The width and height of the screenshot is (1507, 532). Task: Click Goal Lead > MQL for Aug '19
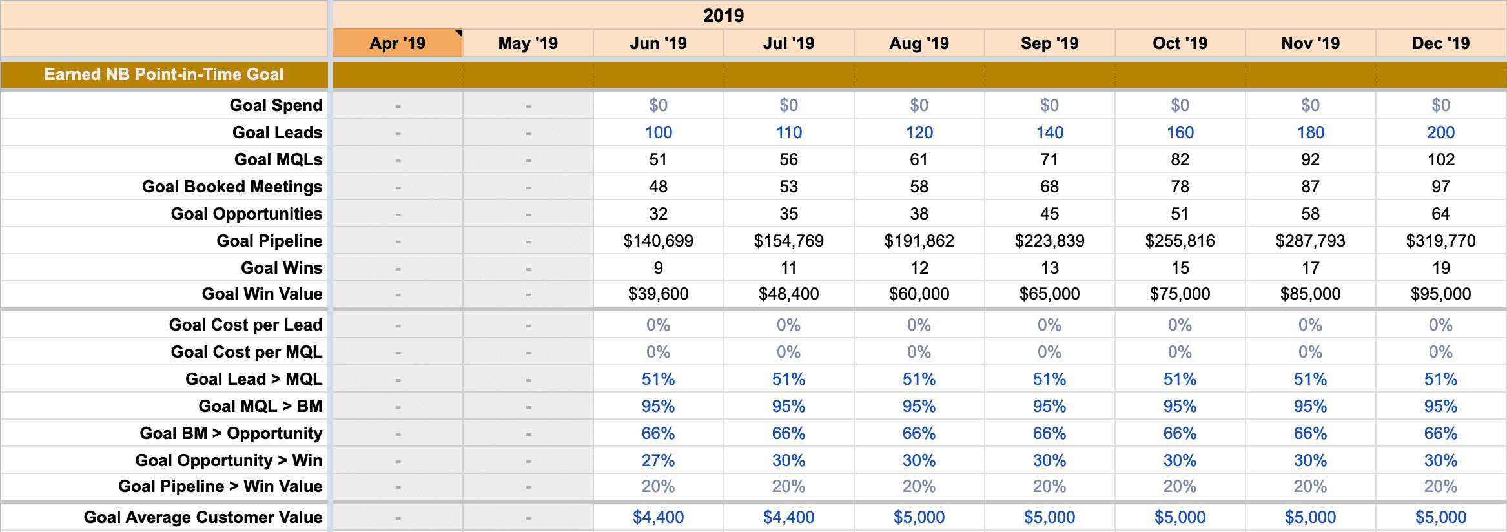919,379
